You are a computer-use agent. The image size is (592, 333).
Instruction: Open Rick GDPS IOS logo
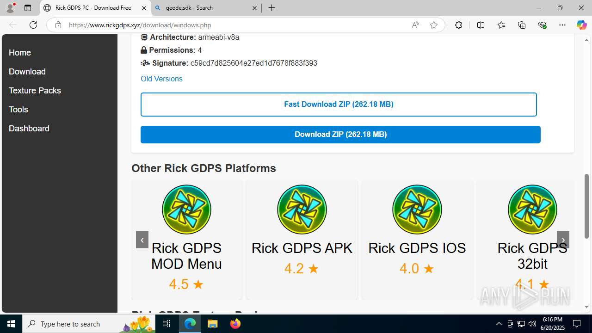pos(417,210)
